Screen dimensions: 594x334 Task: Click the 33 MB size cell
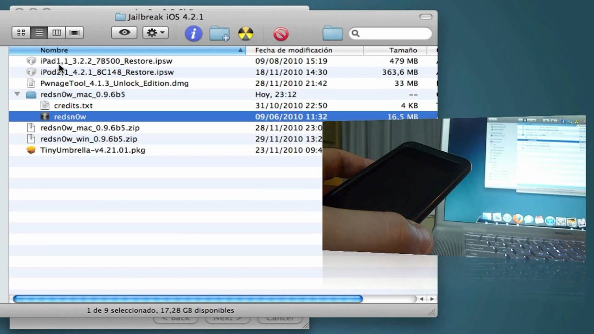[x=406, y=83]
